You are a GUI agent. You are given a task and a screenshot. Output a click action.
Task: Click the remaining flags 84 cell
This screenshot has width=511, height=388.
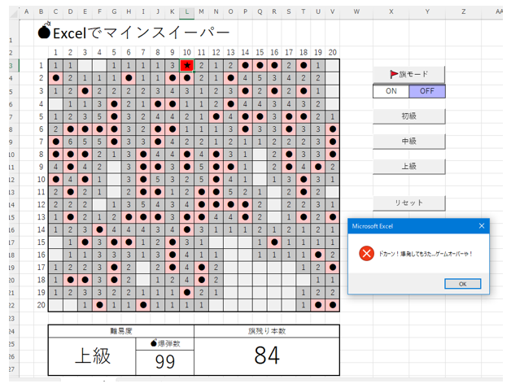267,356
